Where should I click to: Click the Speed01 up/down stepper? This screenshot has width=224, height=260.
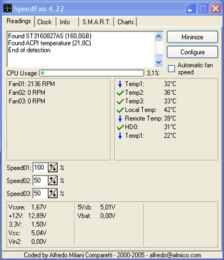(53, 168)
